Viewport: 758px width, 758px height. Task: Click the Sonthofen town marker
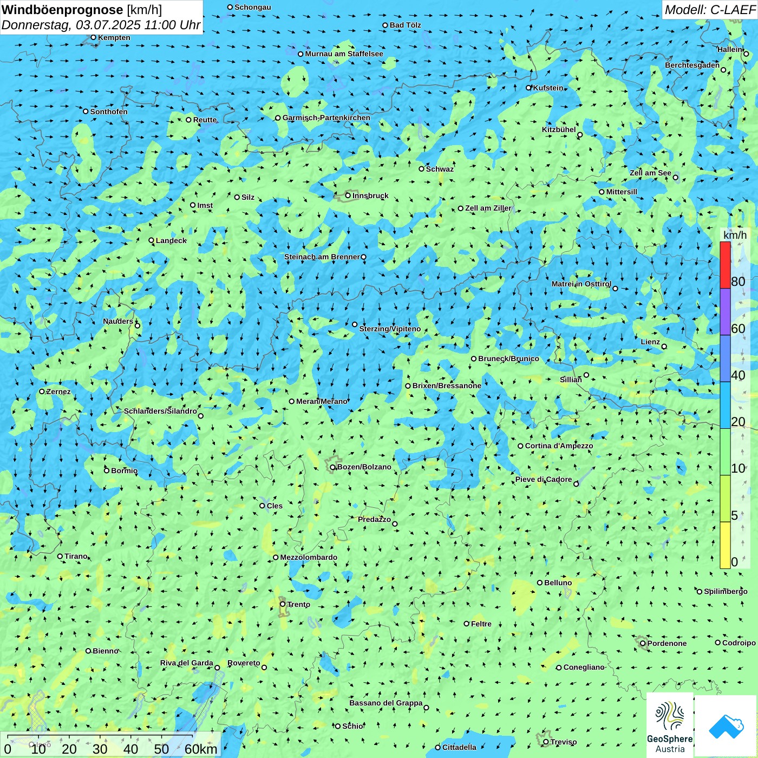86,112
